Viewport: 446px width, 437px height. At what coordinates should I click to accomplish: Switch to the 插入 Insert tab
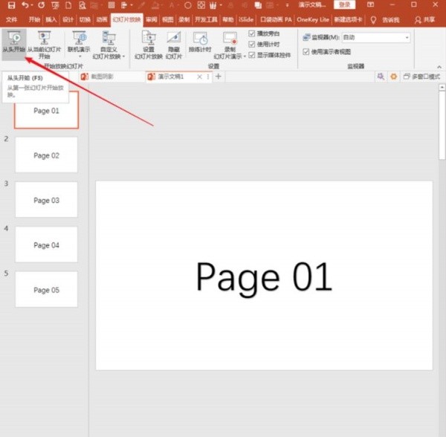point(51,19)
